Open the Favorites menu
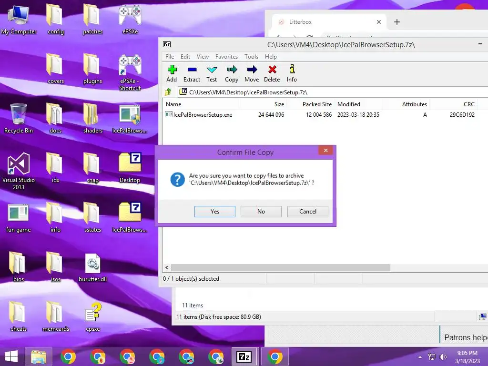The height and width of the screenshot is (366, 488). 226,57
